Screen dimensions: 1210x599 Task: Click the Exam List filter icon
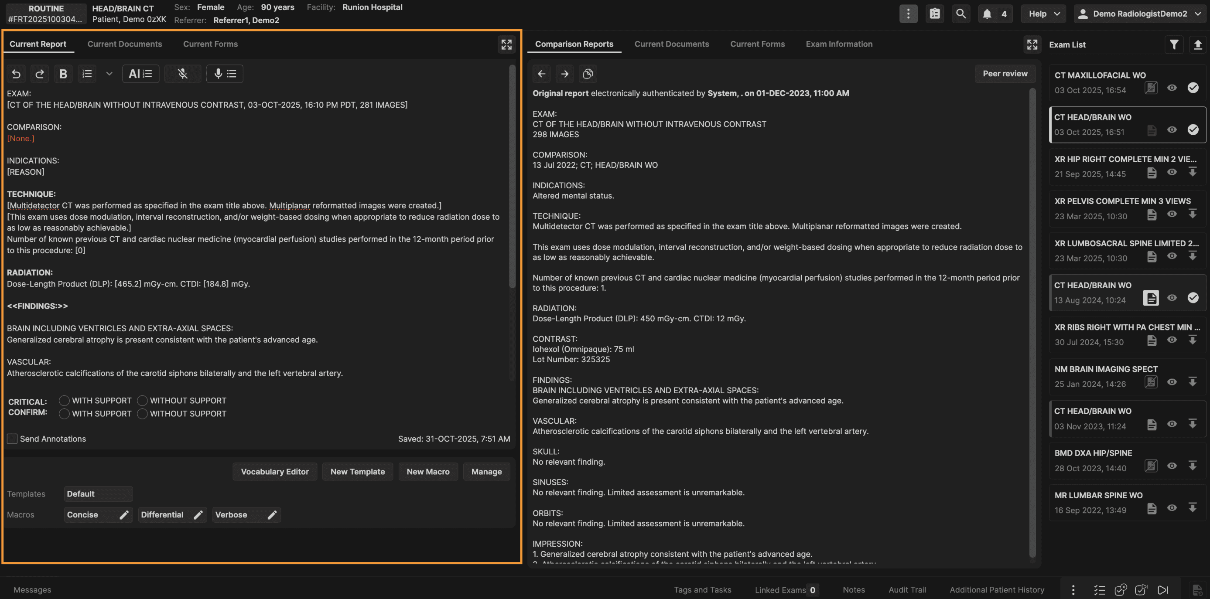pos(1174,44)
